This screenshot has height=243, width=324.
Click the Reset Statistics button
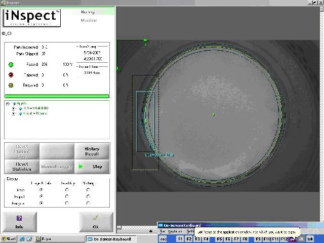pos(21,166)
